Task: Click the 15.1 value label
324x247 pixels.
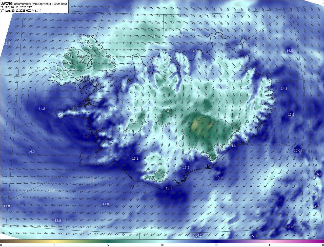Action: (235, 146)
